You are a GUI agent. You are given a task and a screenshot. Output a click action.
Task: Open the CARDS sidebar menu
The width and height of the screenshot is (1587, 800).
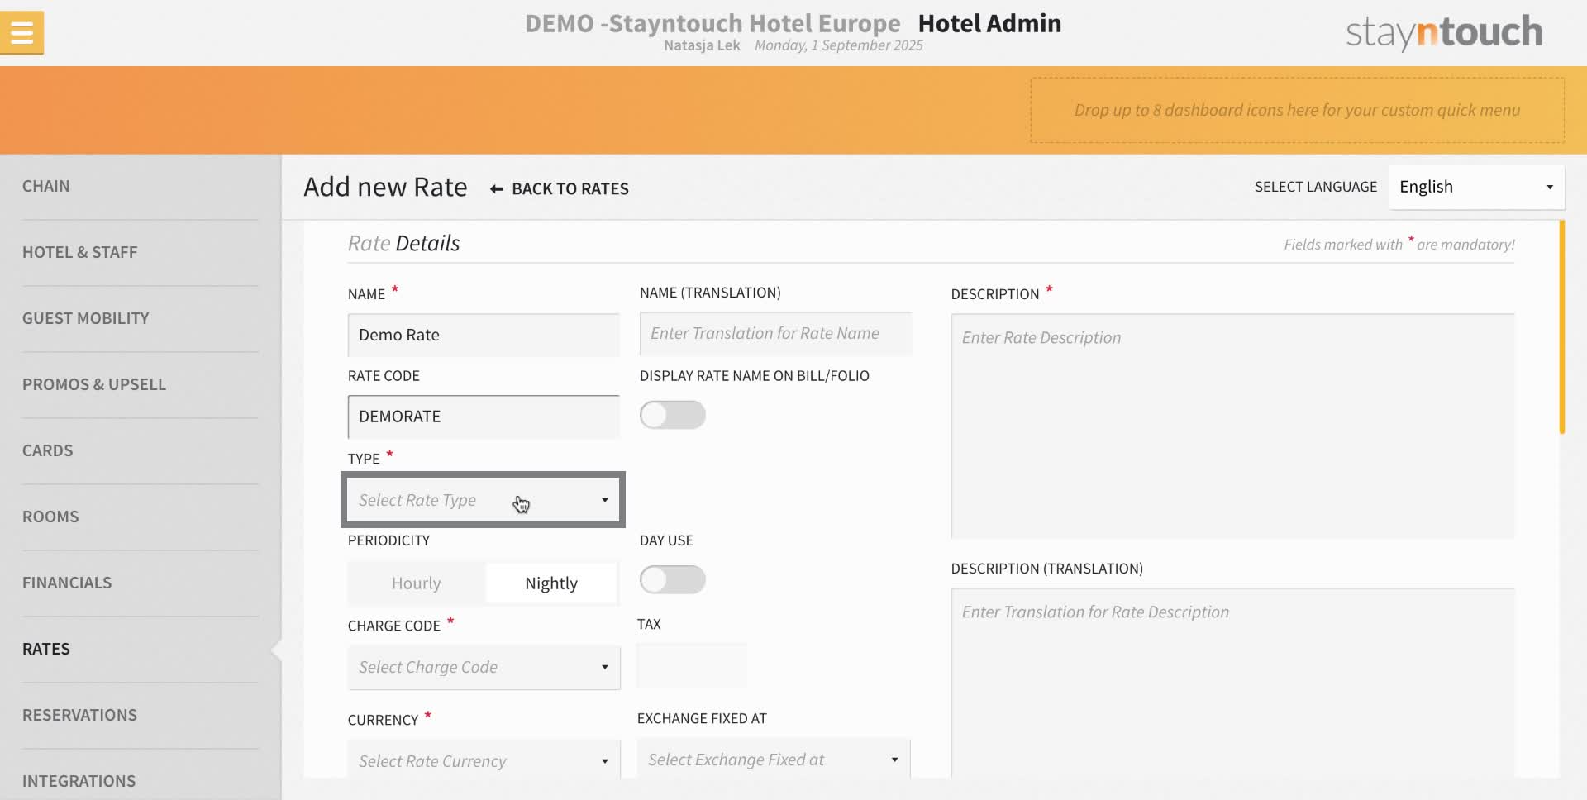click(48, 450)
